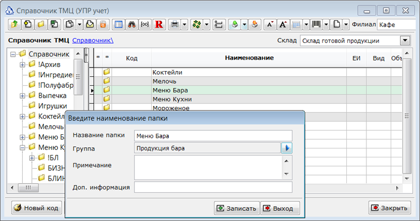Viewport: 420px width, 221px height.
Task: Click the binoculars search icon
Action: click(131, 25)
